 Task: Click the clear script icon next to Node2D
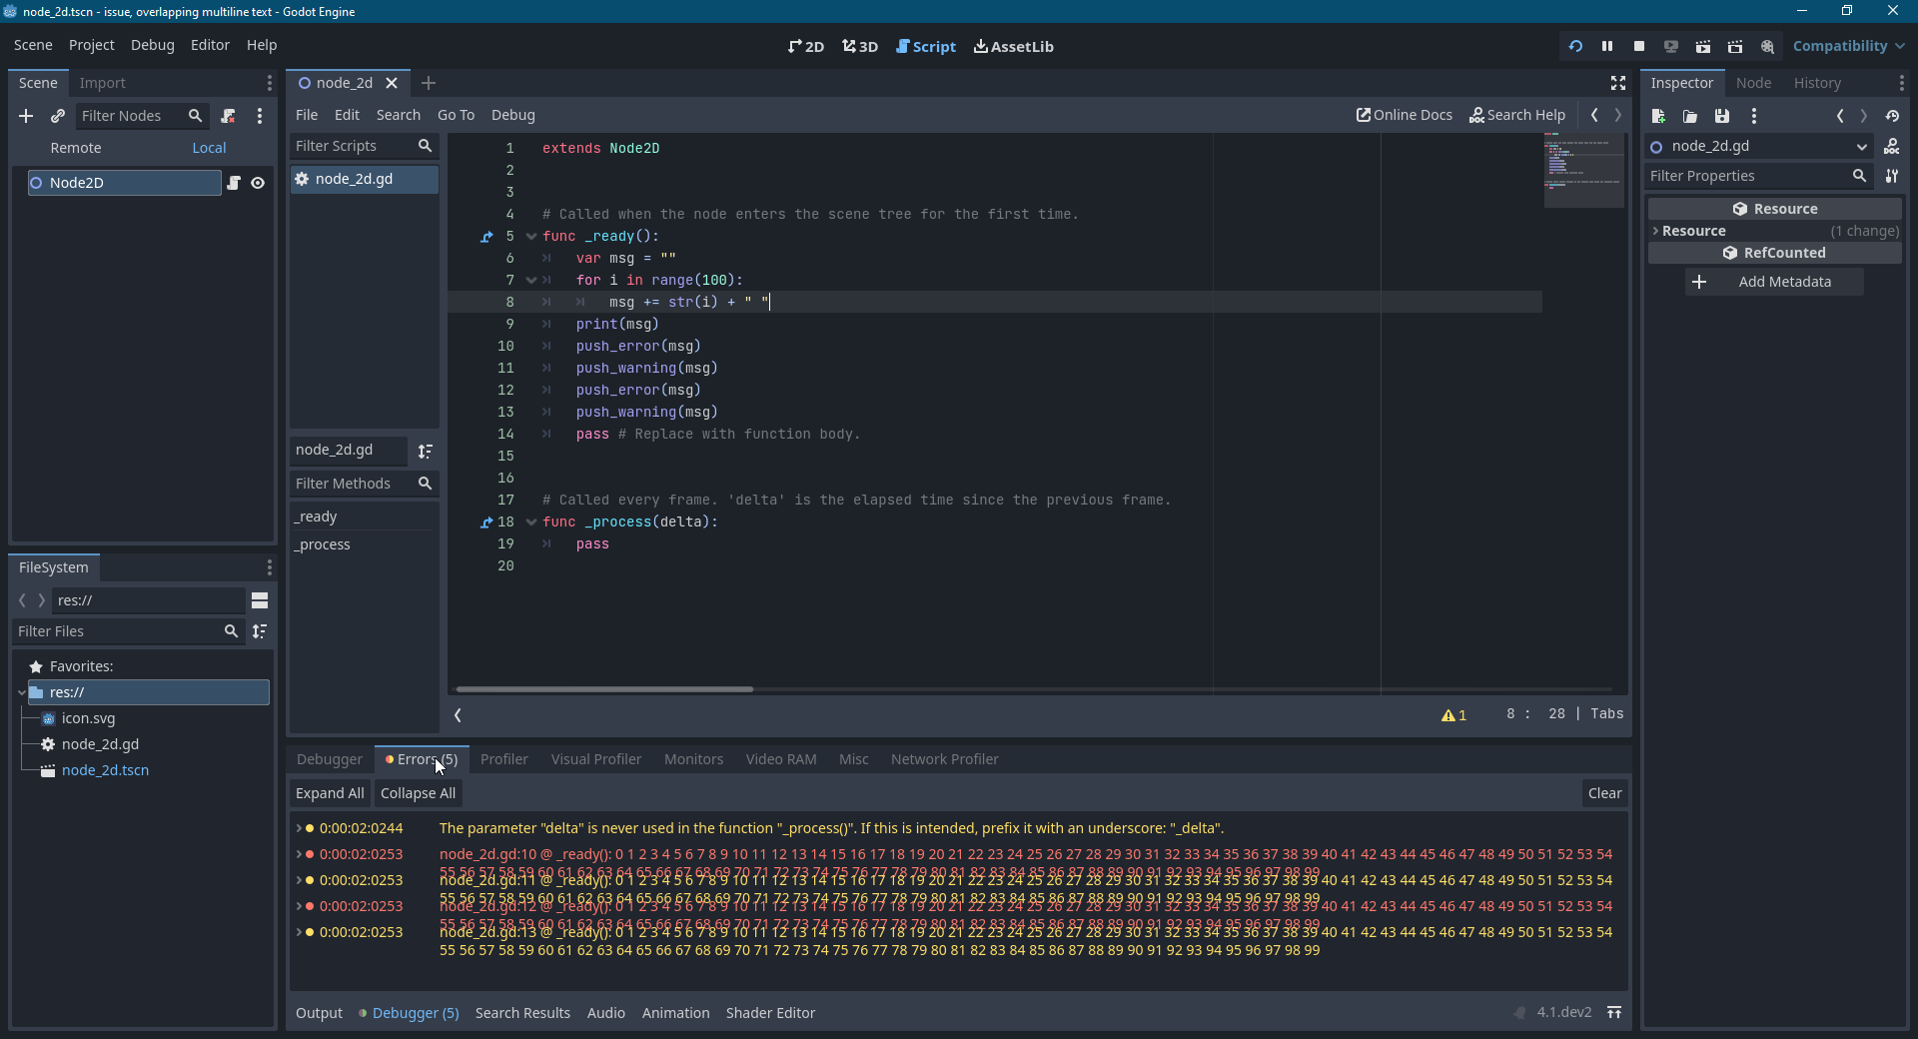point(235,183)
